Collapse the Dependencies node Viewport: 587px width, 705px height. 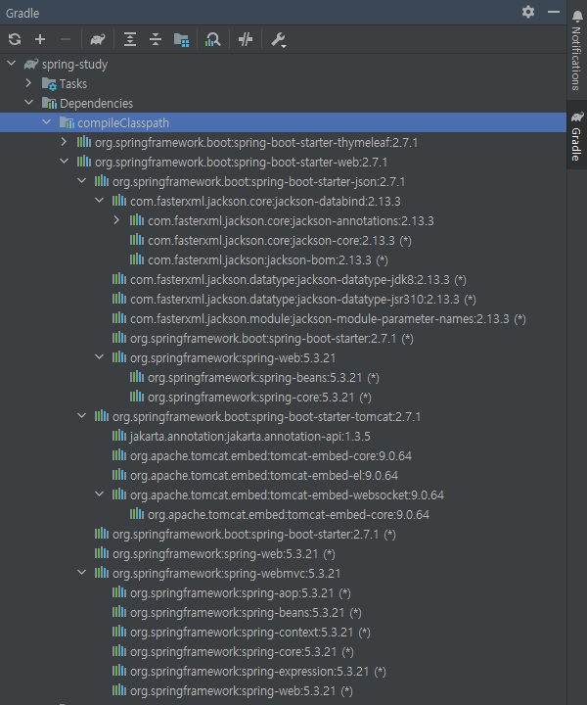tap(29, 103)
